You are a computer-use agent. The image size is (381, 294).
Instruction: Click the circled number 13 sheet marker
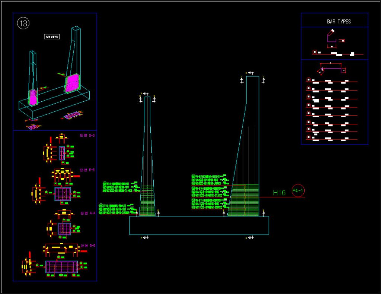(23, 24)
